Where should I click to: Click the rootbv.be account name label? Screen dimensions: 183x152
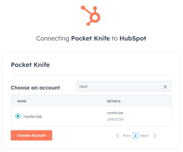coord(33,117)
